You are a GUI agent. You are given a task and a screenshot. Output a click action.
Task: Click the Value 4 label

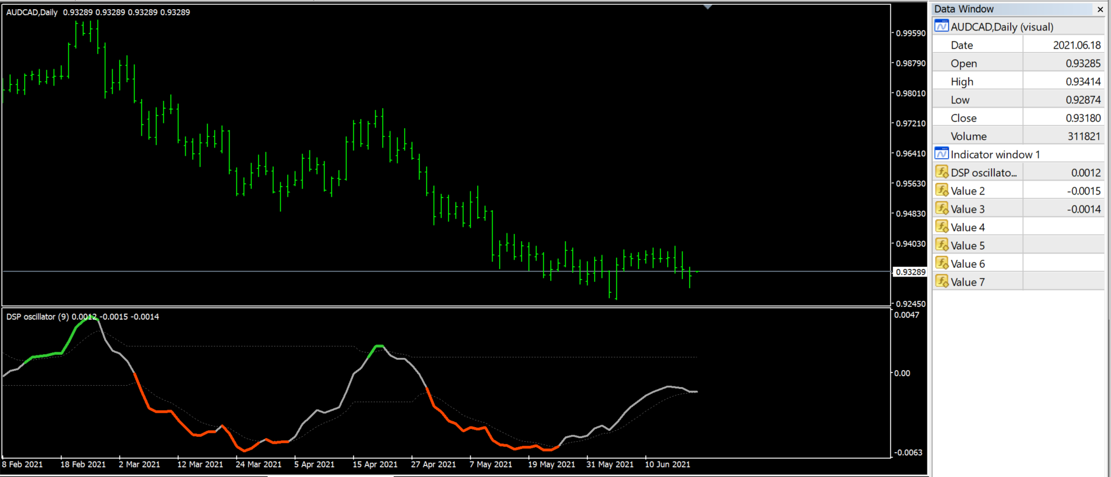coord(968,227)
